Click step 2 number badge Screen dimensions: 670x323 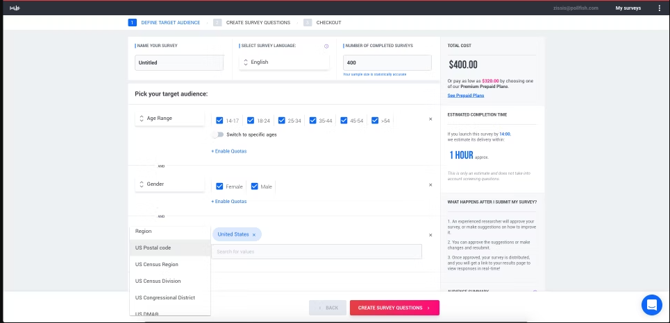click(x=217, y=23)
